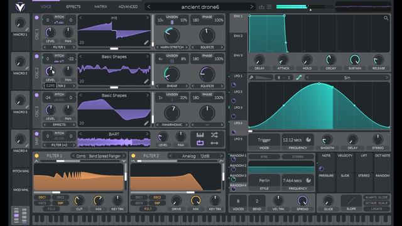
Task: Switch to the MATRIX tab
Action: click(100, 7)
